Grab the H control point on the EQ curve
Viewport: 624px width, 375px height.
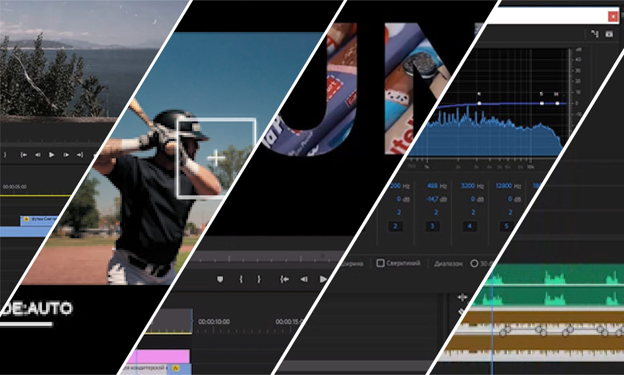click(x=557, y=103)
